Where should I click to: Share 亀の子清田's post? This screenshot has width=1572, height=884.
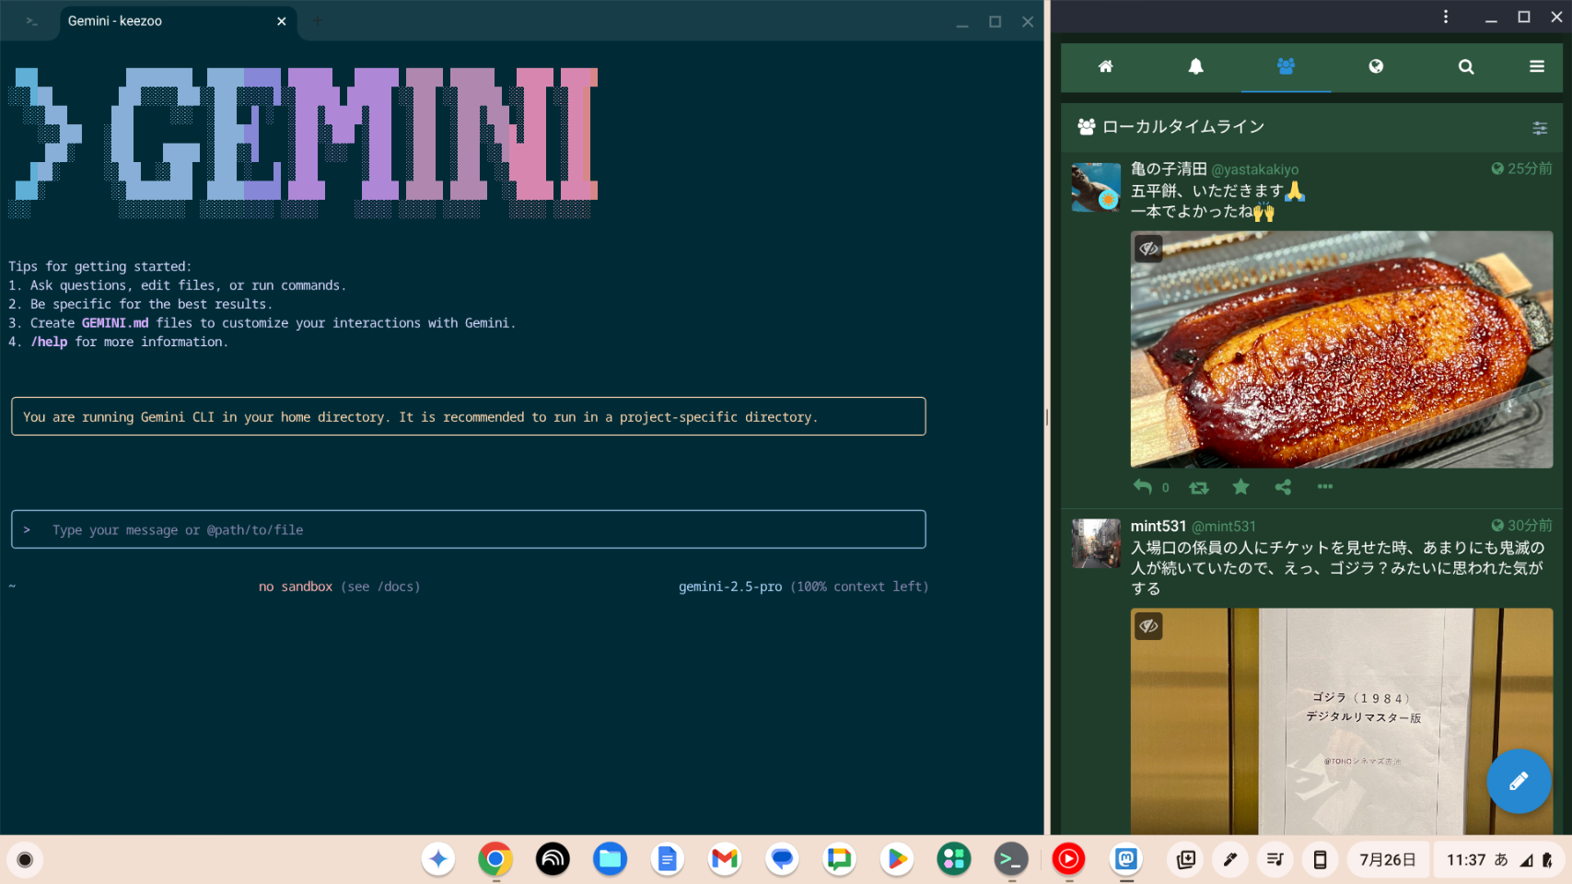1283,487
